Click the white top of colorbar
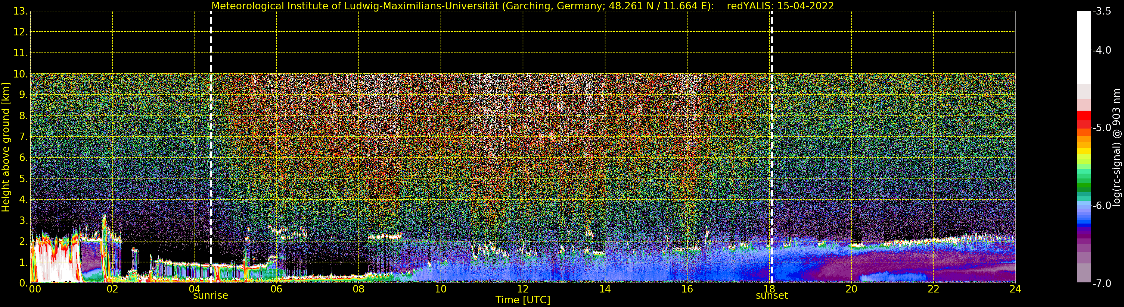The height and width of the screenshot is (307, 1124). click(1084, 47)
